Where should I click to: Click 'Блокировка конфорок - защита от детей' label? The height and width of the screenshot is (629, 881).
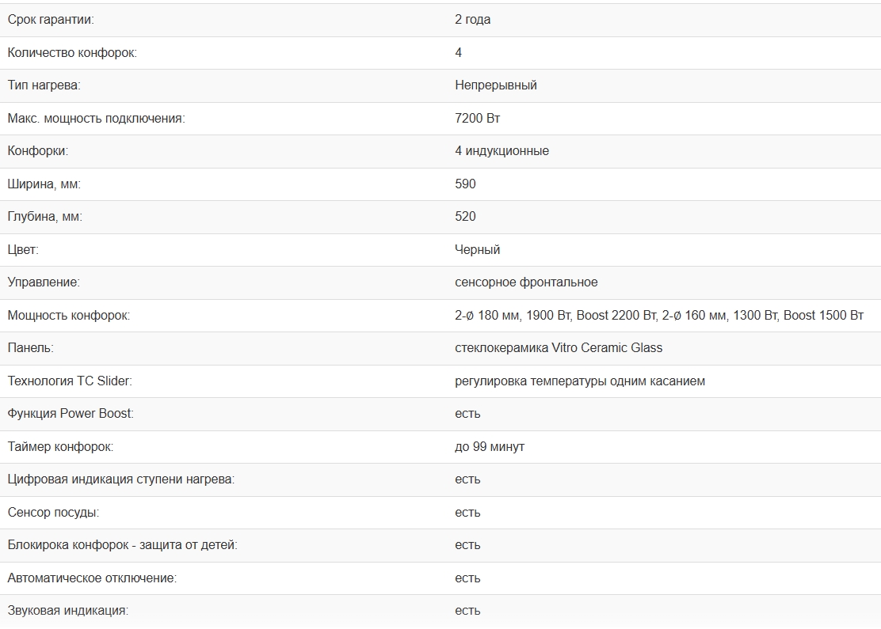tap(122, 545)
